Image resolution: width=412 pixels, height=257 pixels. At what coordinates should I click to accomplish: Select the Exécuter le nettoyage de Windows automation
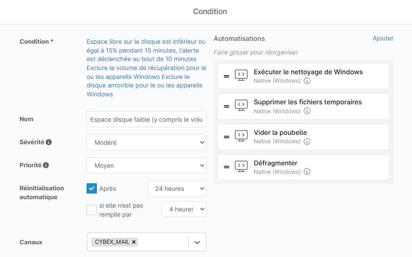pyautogui.click(x=308, y=72)
